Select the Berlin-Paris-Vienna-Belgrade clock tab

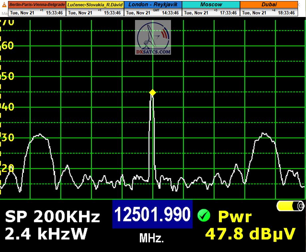[x=37, y=5]
